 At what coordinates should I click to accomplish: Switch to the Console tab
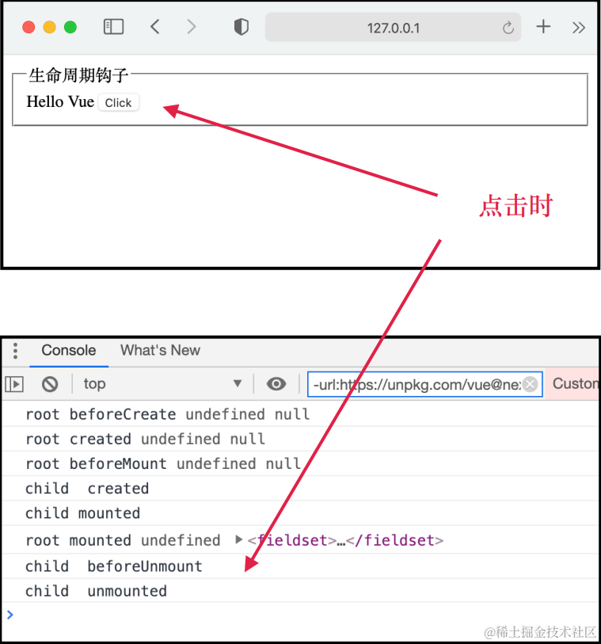coord(69,350)
